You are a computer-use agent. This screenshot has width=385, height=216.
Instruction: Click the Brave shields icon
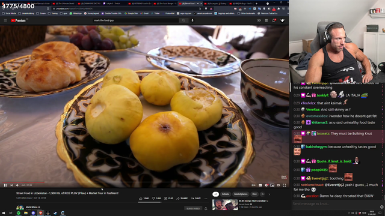(x=206, y=8)
